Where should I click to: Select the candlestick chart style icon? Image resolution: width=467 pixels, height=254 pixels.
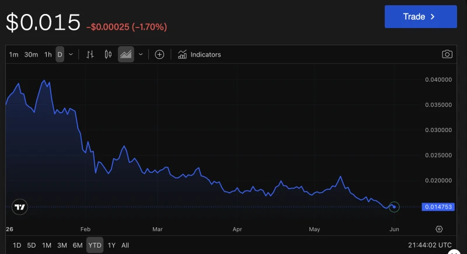[x=108, y=54]
